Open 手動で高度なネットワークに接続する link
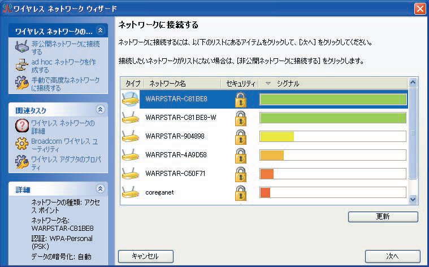The width and height of the screenshot is (429, 267). 66,84
